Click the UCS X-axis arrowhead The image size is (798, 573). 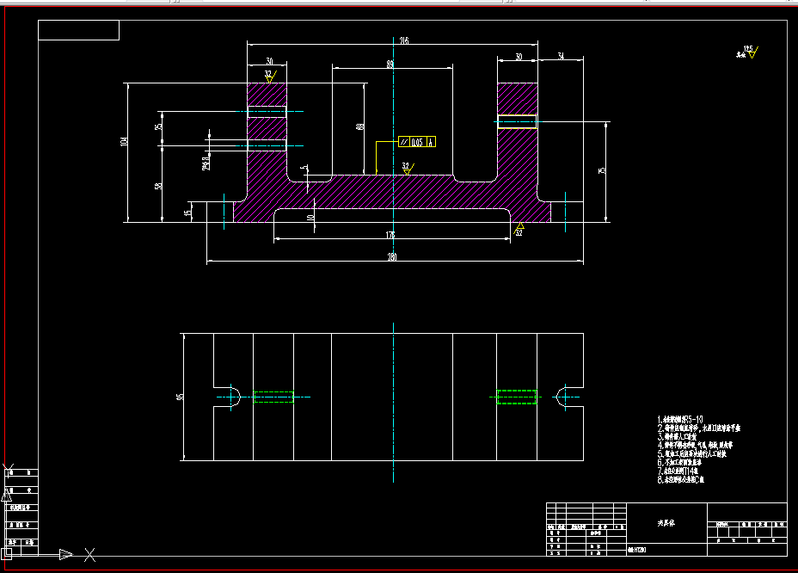point(66,555)
